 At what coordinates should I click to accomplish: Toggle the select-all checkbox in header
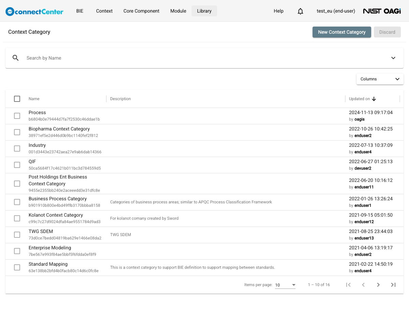pos(17,99)
